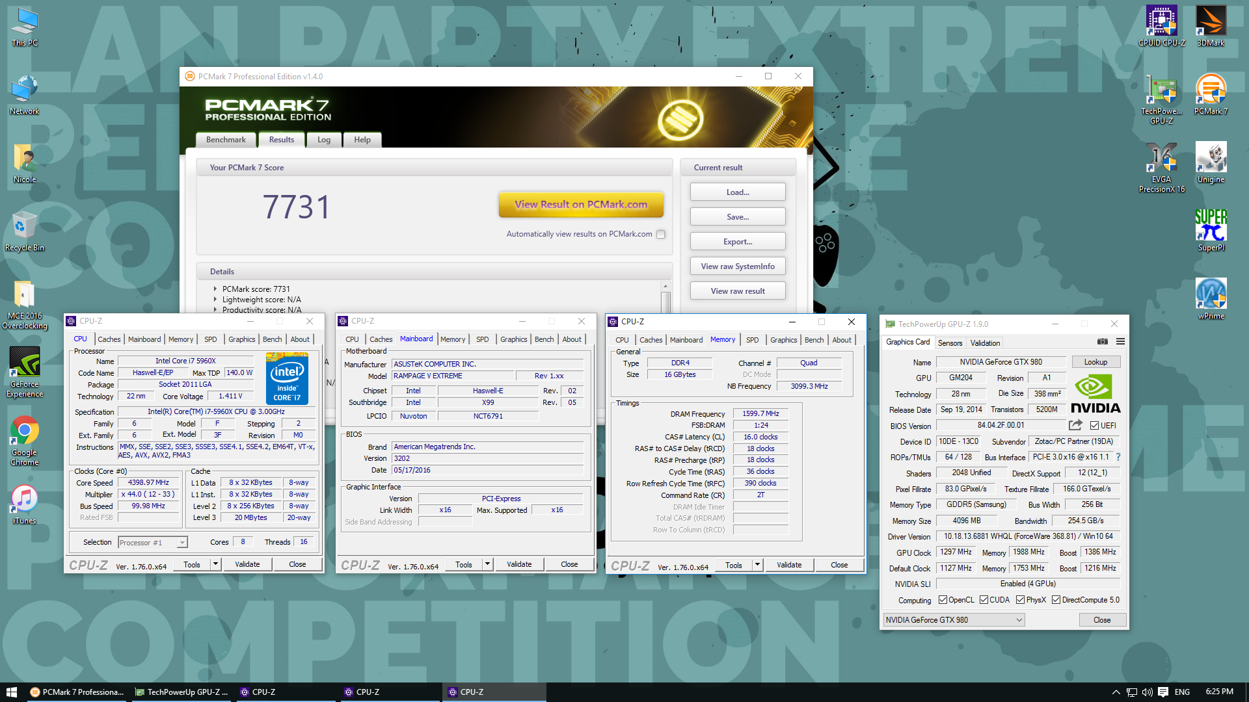Open Caches tab in CPU-Z Memory window

[651, 339]
